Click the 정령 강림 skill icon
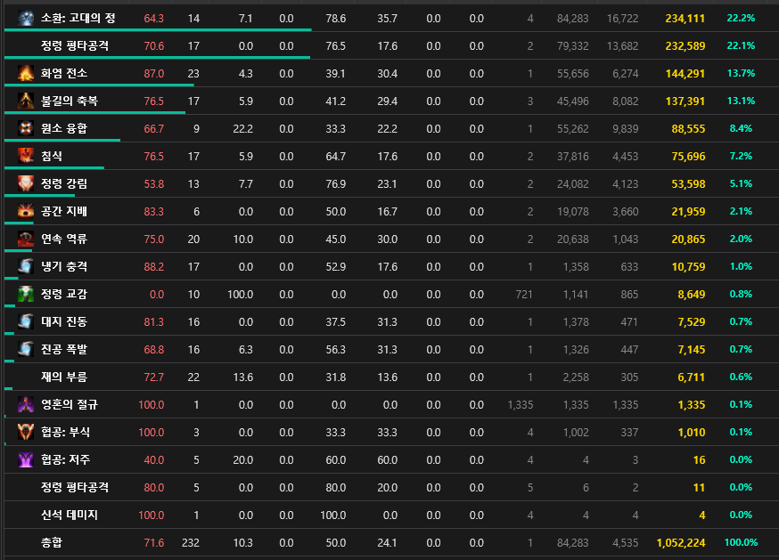 coord(26,183)
